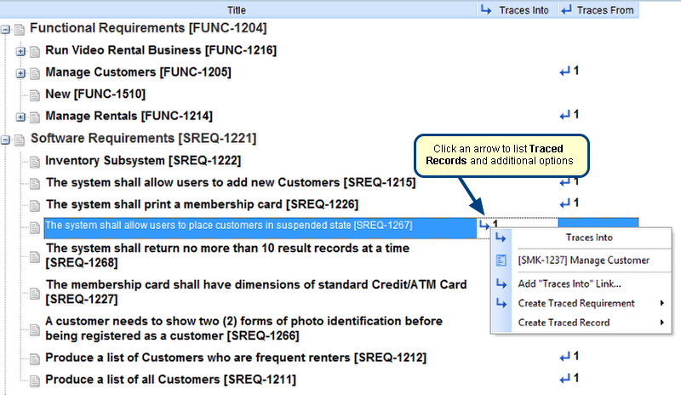Click the Title column header

click(x=237, y=10)
